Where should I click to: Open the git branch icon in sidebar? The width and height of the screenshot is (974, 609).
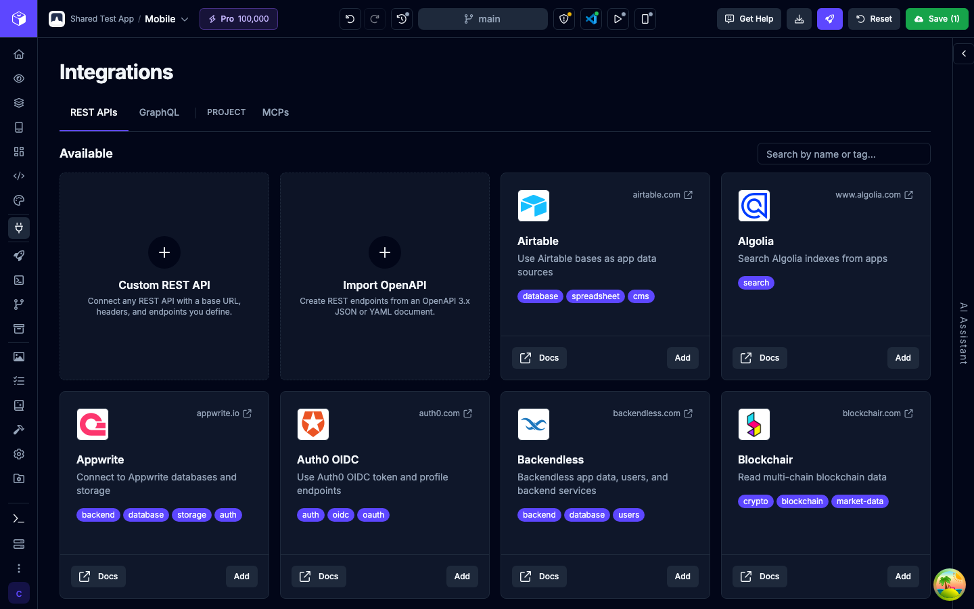pyautogui.click(x=19, y=304)
